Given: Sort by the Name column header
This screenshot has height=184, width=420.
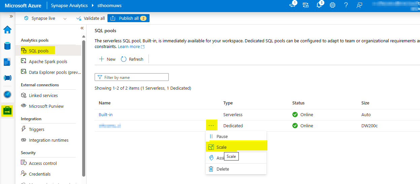Looking at the screenshot, I should tap(104, 103).
